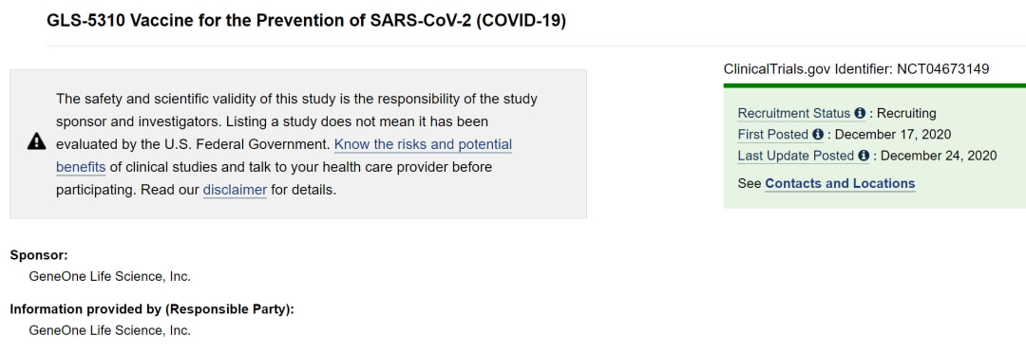
Task: Click the GLS-5310 Vaccine study title heading
Action: (x=306, y=21)
